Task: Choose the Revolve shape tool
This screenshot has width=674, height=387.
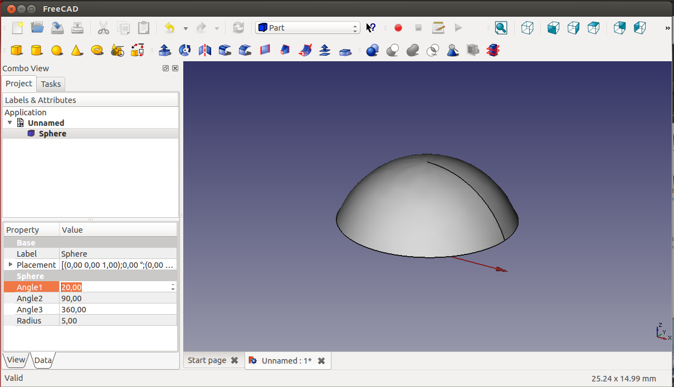Action: [x=185, y=50]
